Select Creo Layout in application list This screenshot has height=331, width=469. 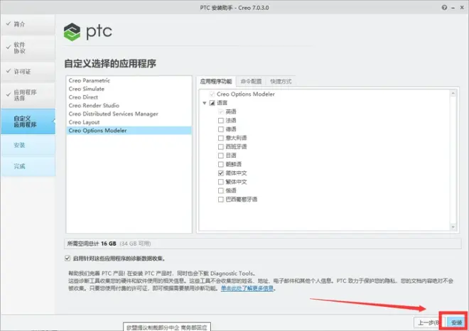tap(129, 122)
